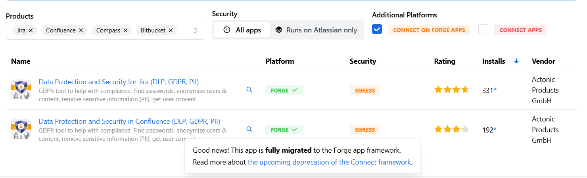Image resolution: width=587 pixels, height=178 pixels.
Task: Click the Jira Data Protection app logo
Action: click(21, 89)
